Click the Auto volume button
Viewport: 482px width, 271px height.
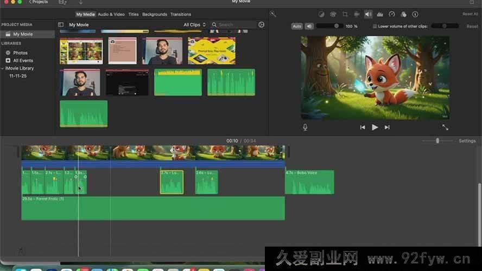pos(297,26)
